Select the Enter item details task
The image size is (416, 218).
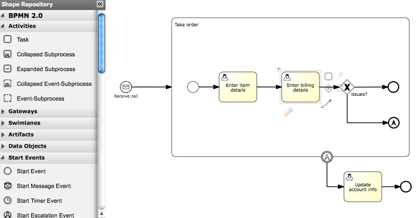click(238, 87)
